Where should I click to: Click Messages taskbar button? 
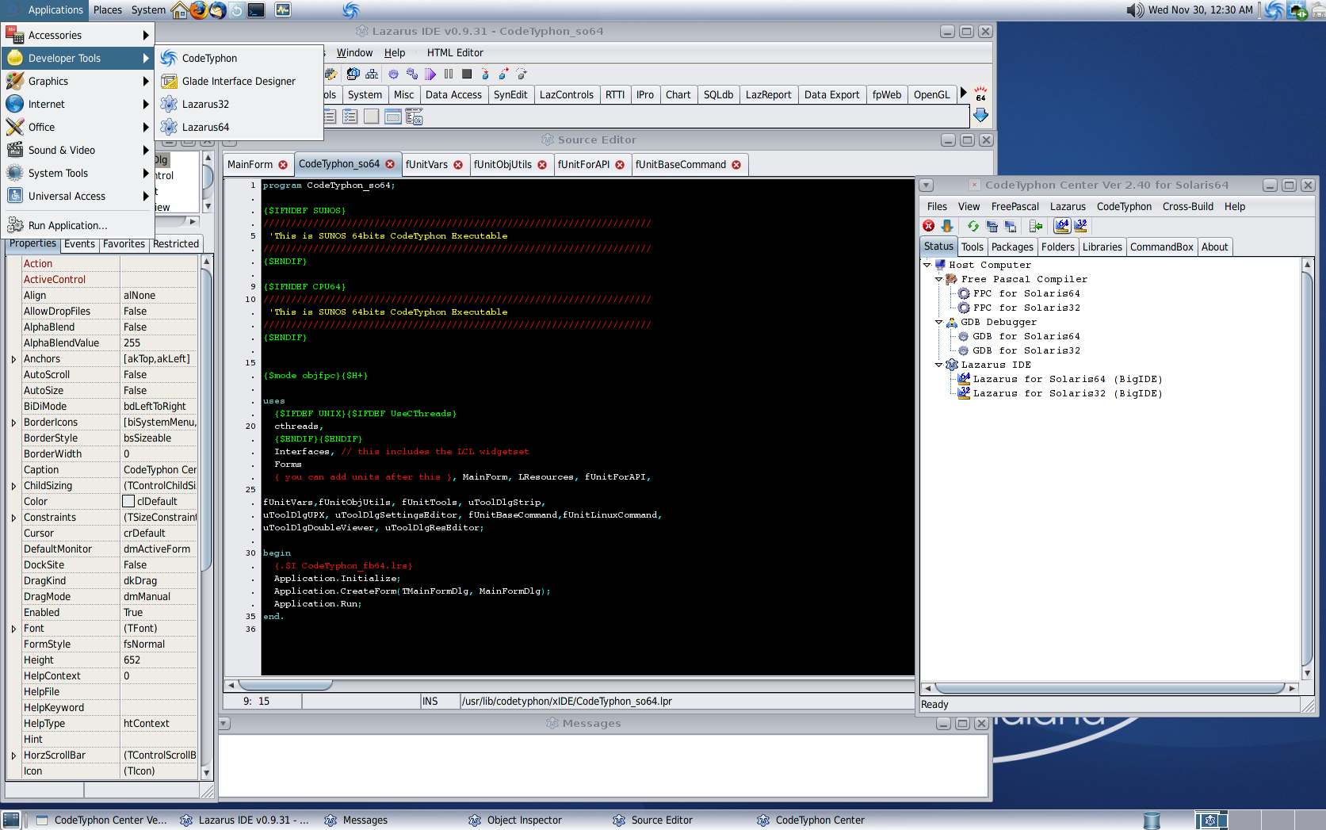pyautogui.click(x=357, y=820)
